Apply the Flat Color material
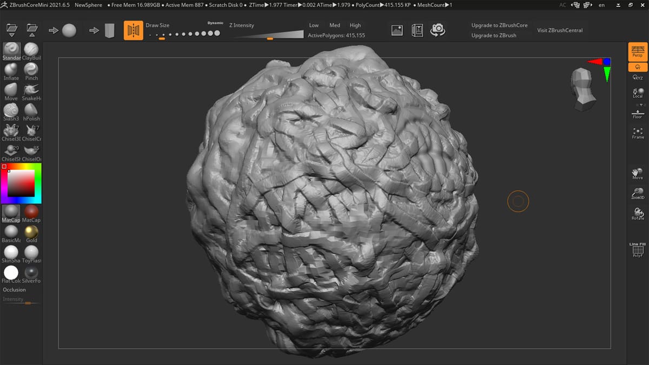 click(x=11, y=274)
